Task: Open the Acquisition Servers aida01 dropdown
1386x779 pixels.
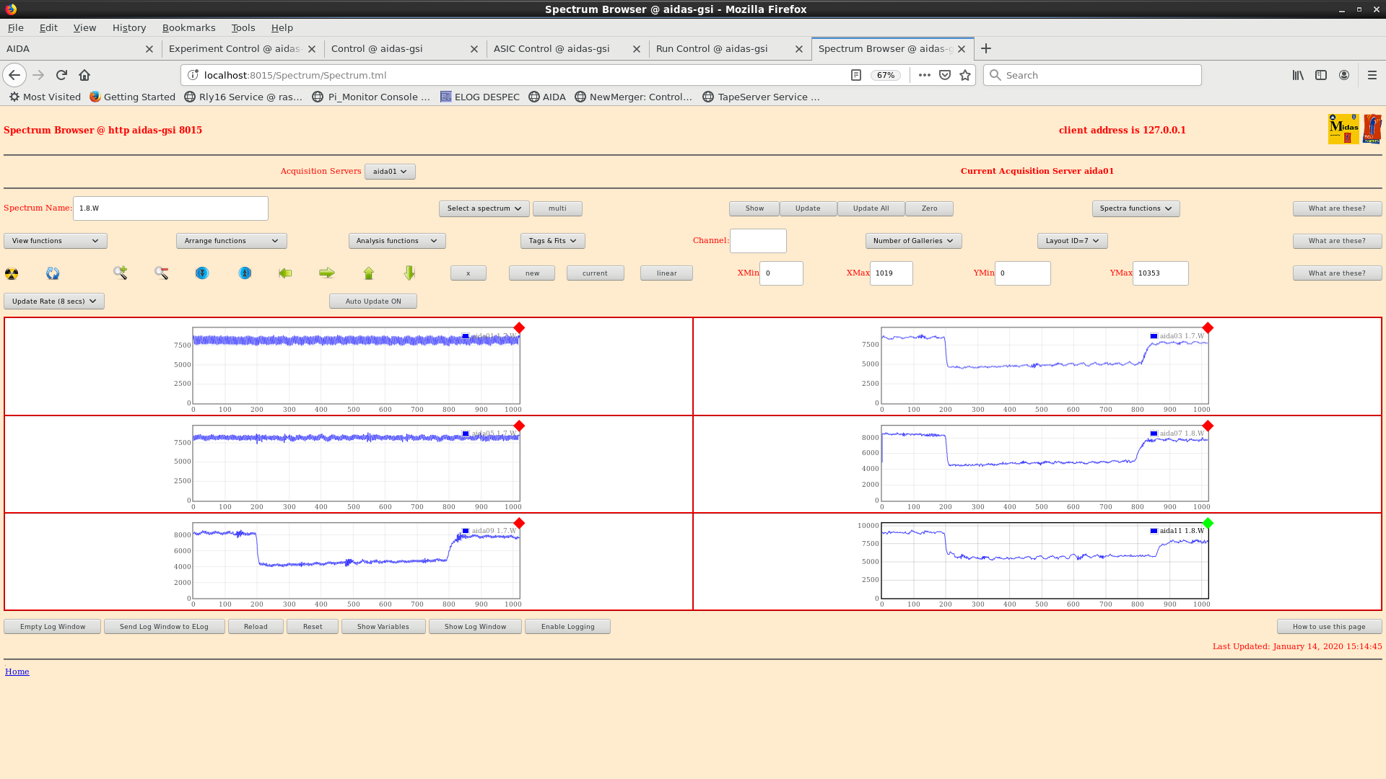Action: [x=390, y=172]
